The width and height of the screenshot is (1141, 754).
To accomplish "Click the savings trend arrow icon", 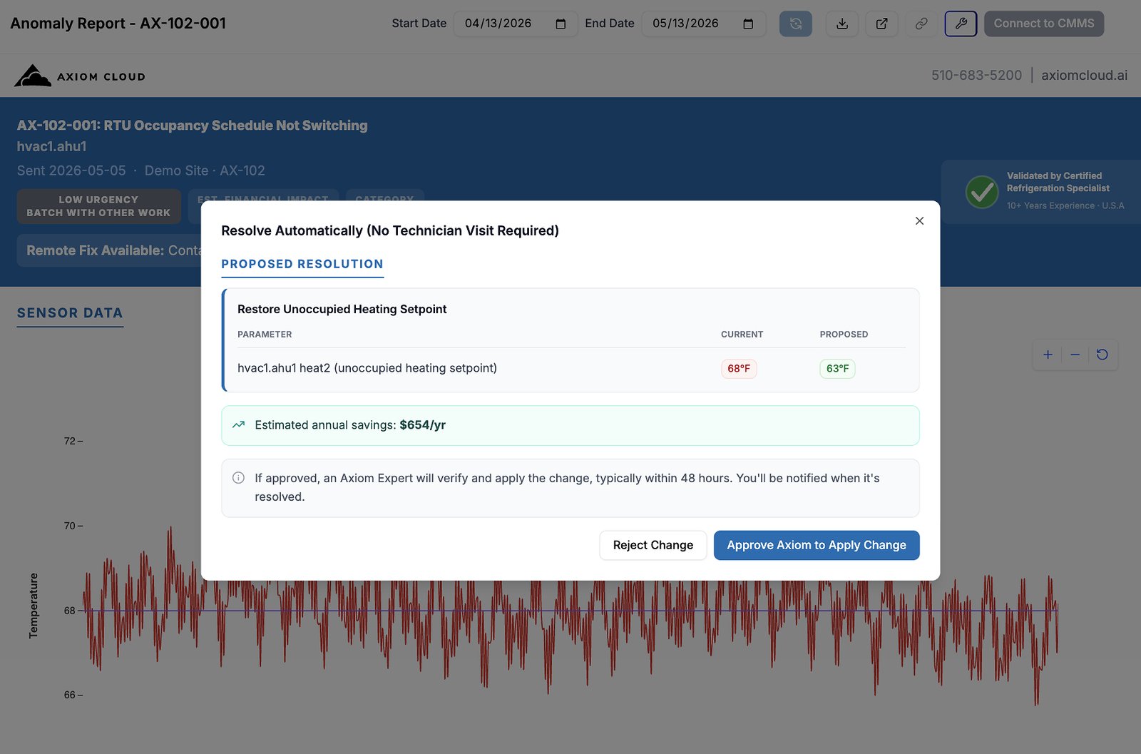I will [x=239, y=424].
